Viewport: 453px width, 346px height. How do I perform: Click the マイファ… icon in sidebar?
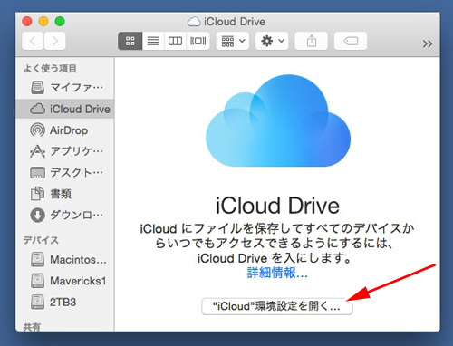pyautogui.click(x=38, y=88)
